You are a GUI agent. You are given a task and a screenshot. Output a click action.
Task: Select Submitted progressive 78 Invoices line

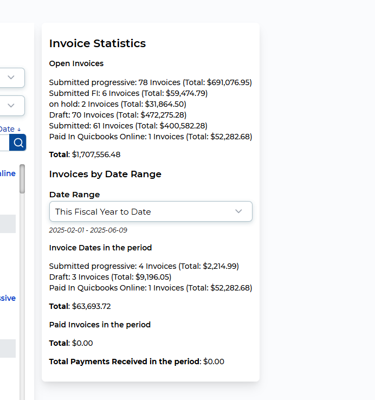[151, 82]
